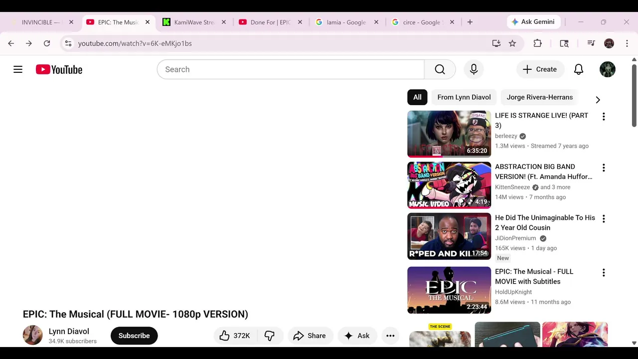Open the YouTube guide hamburger menu
The image size is (638, 359).
[18, 69]
